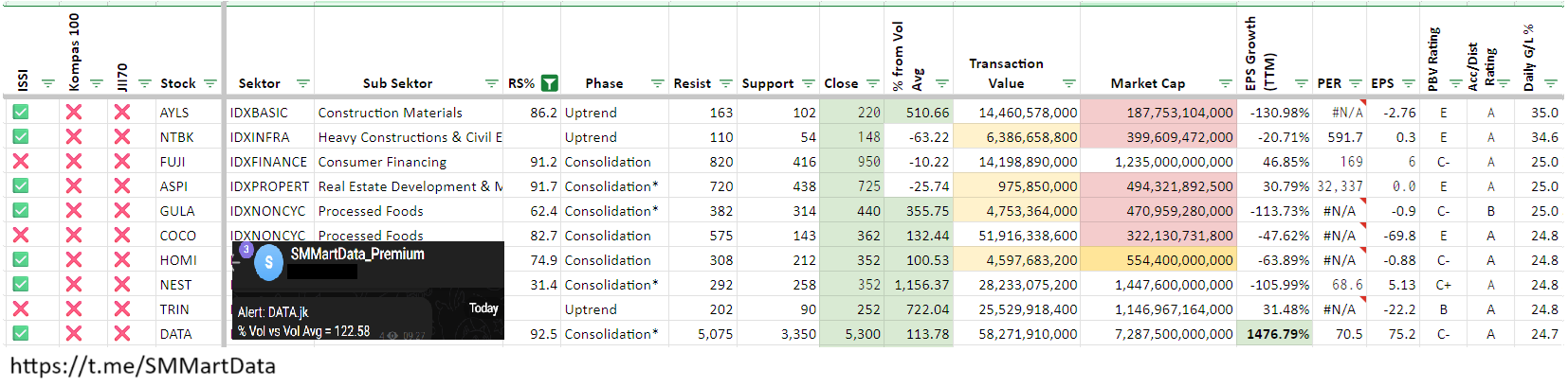Open the Resist column filter menu
The height and width of the screenshot is (387, 1568).
(x=725, y=84)
